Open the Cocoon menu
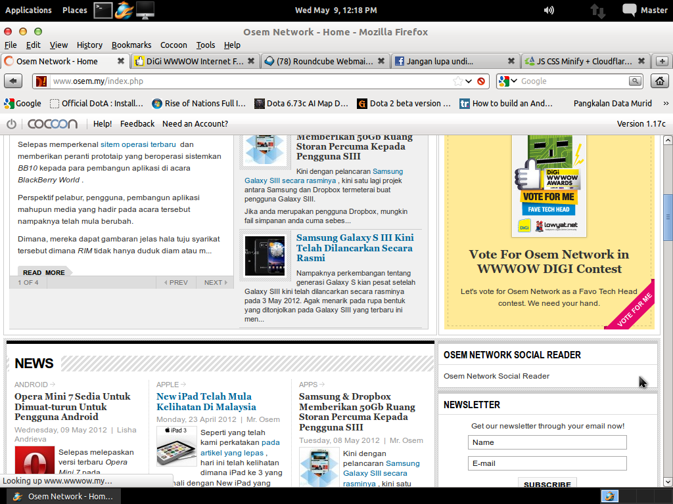 tap(174, 45)
